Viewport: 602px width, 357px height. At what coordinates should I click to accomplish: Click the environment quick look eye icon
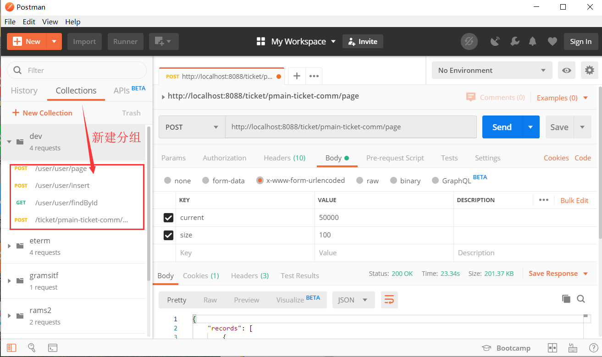(567, 70)
